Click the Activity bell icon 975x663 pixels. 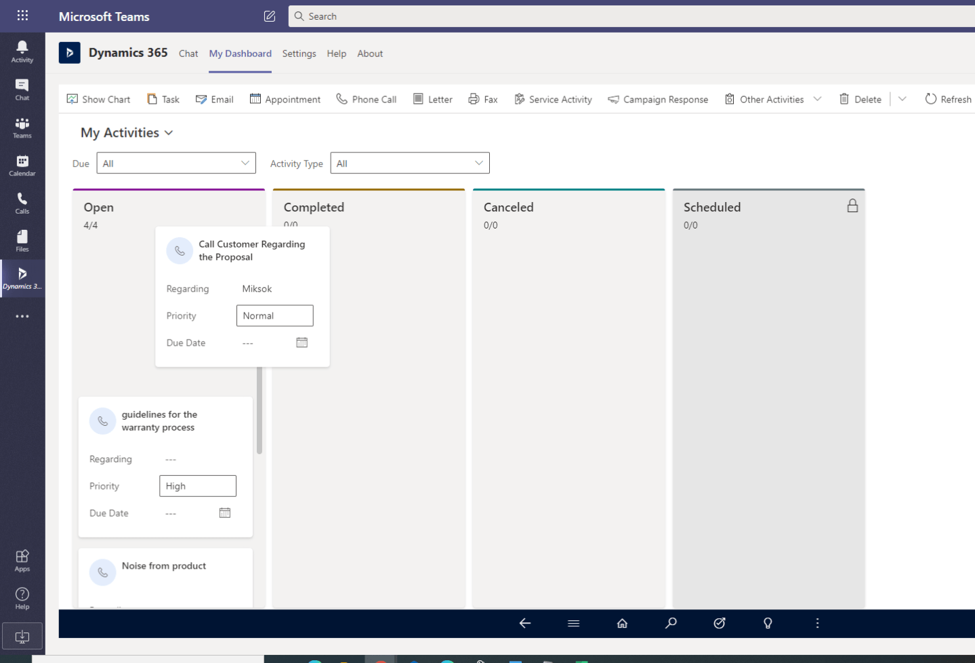[x=22, y=50]
